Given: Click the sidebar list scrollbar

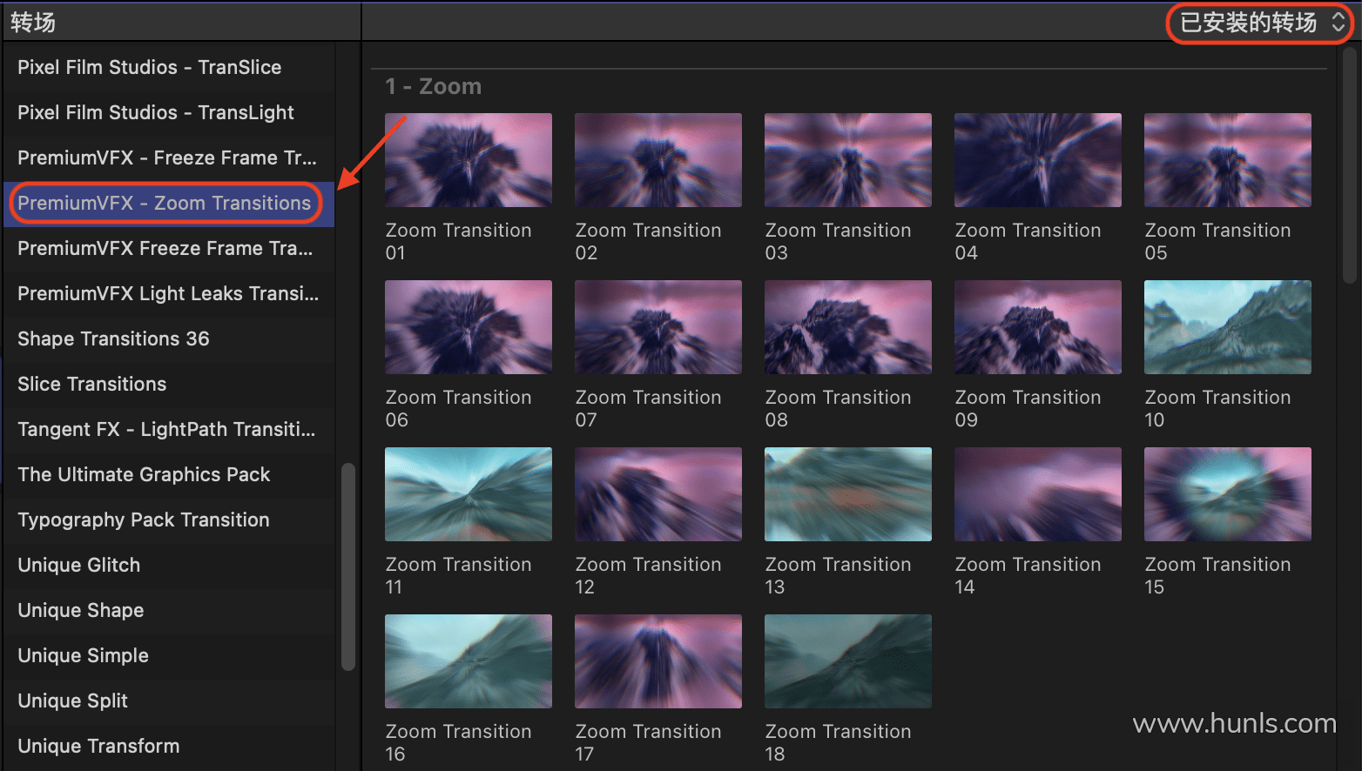Looking at the screenshot, I should pos(348,567).
